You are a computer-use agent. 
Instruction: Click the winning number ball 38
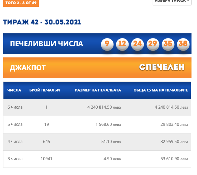183,44
